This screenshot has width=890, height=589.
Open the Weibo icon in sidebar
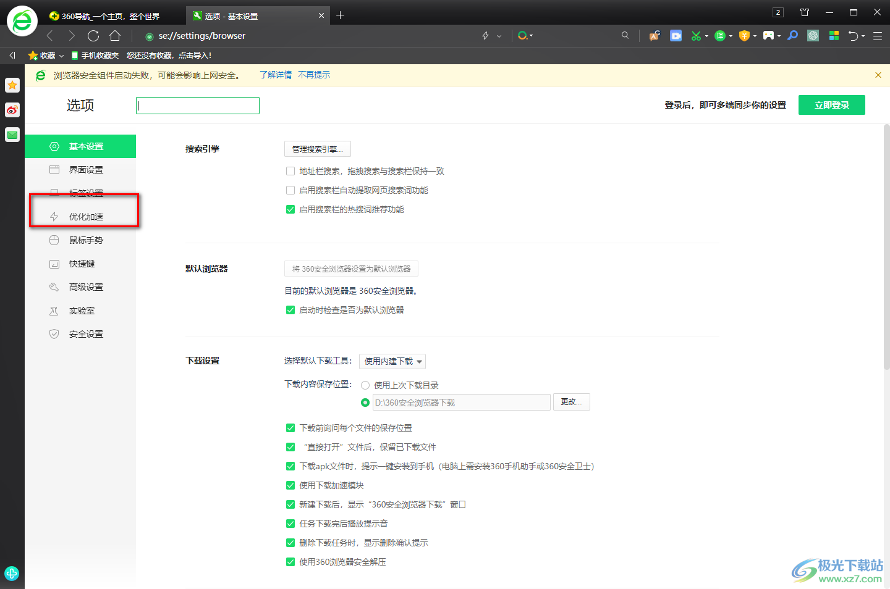tap(12, 110)
